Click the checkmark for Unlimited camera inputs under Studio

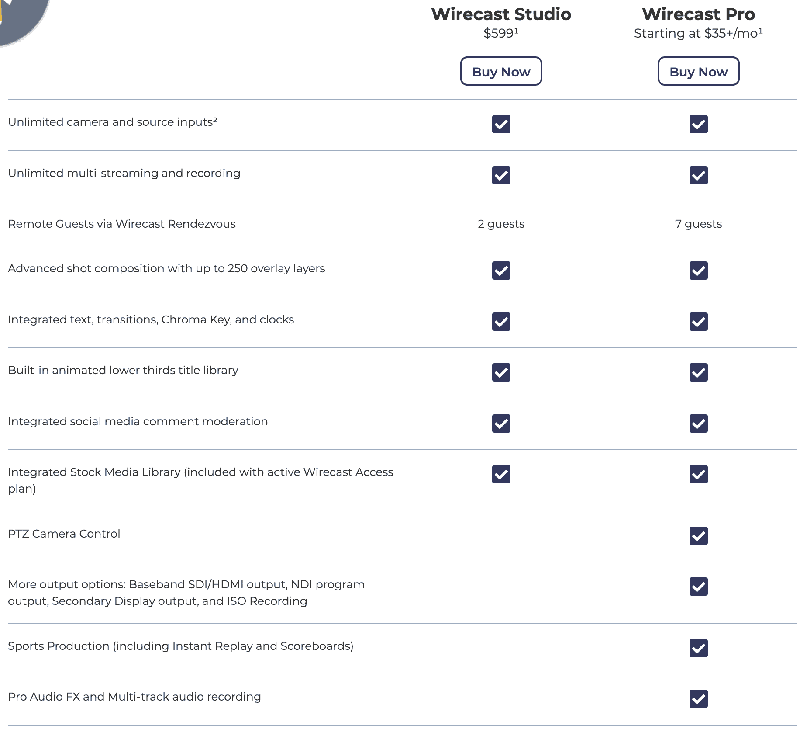(x=501, y=125)
